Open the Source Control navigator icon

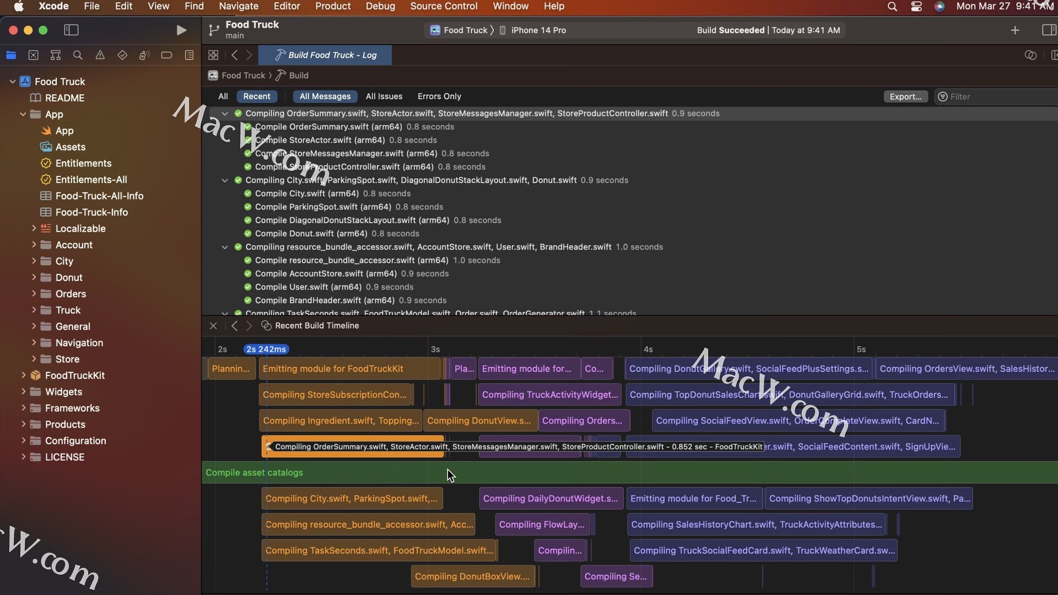click(33, 55)
